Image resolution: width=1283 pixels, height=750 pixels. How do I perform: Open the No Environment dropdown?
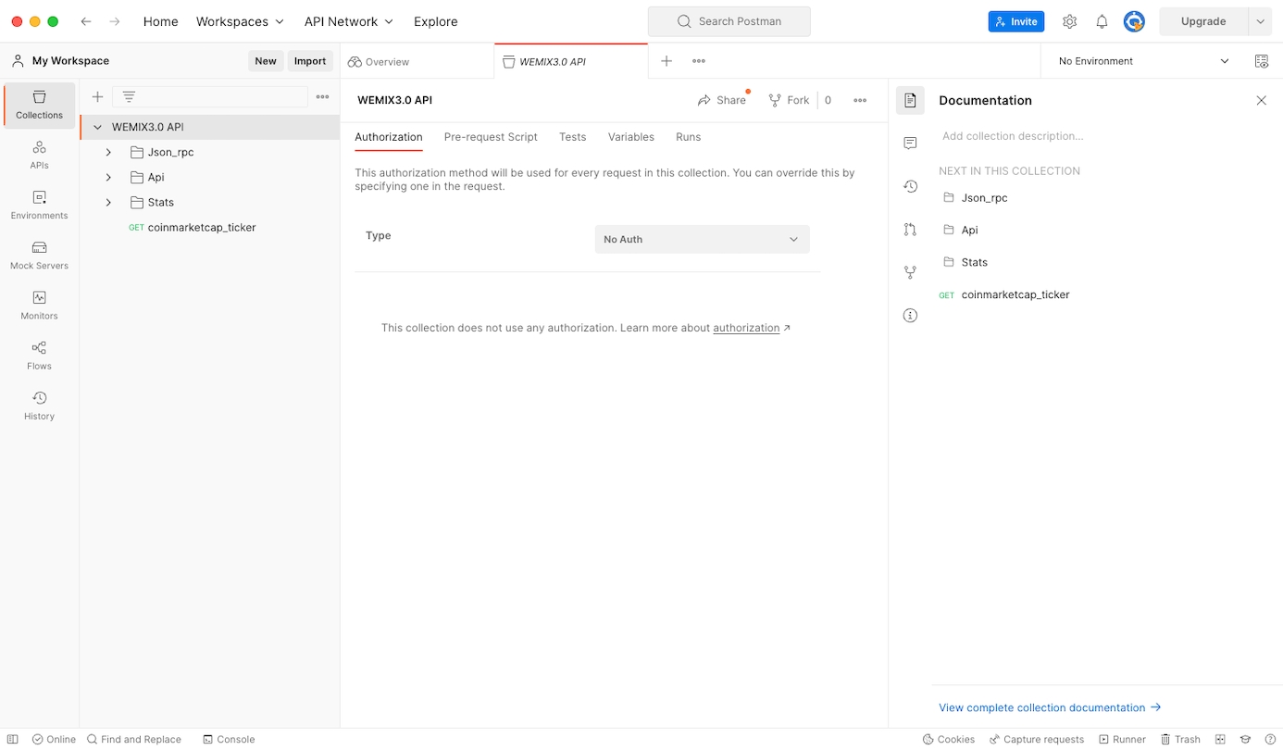pyautogui.click(x=1143, y=61)
